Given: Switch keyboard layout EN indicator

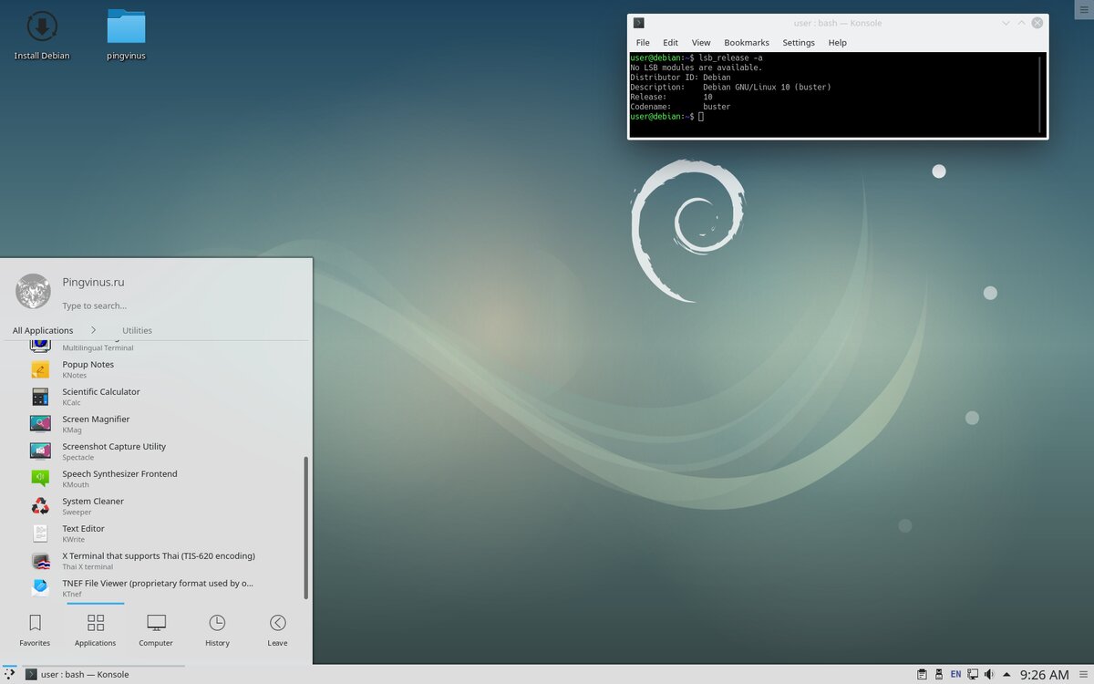Looking at the screenshot, I should [955, 674].
